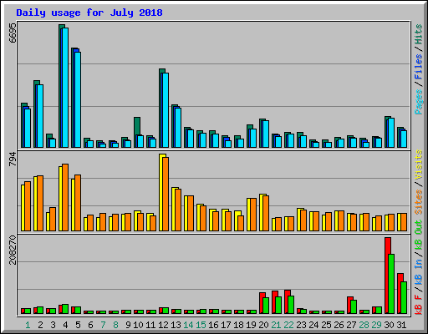This screenshot has height=334, width=428.
Task: Click day 1 on the axis
Action: point(28,325)
